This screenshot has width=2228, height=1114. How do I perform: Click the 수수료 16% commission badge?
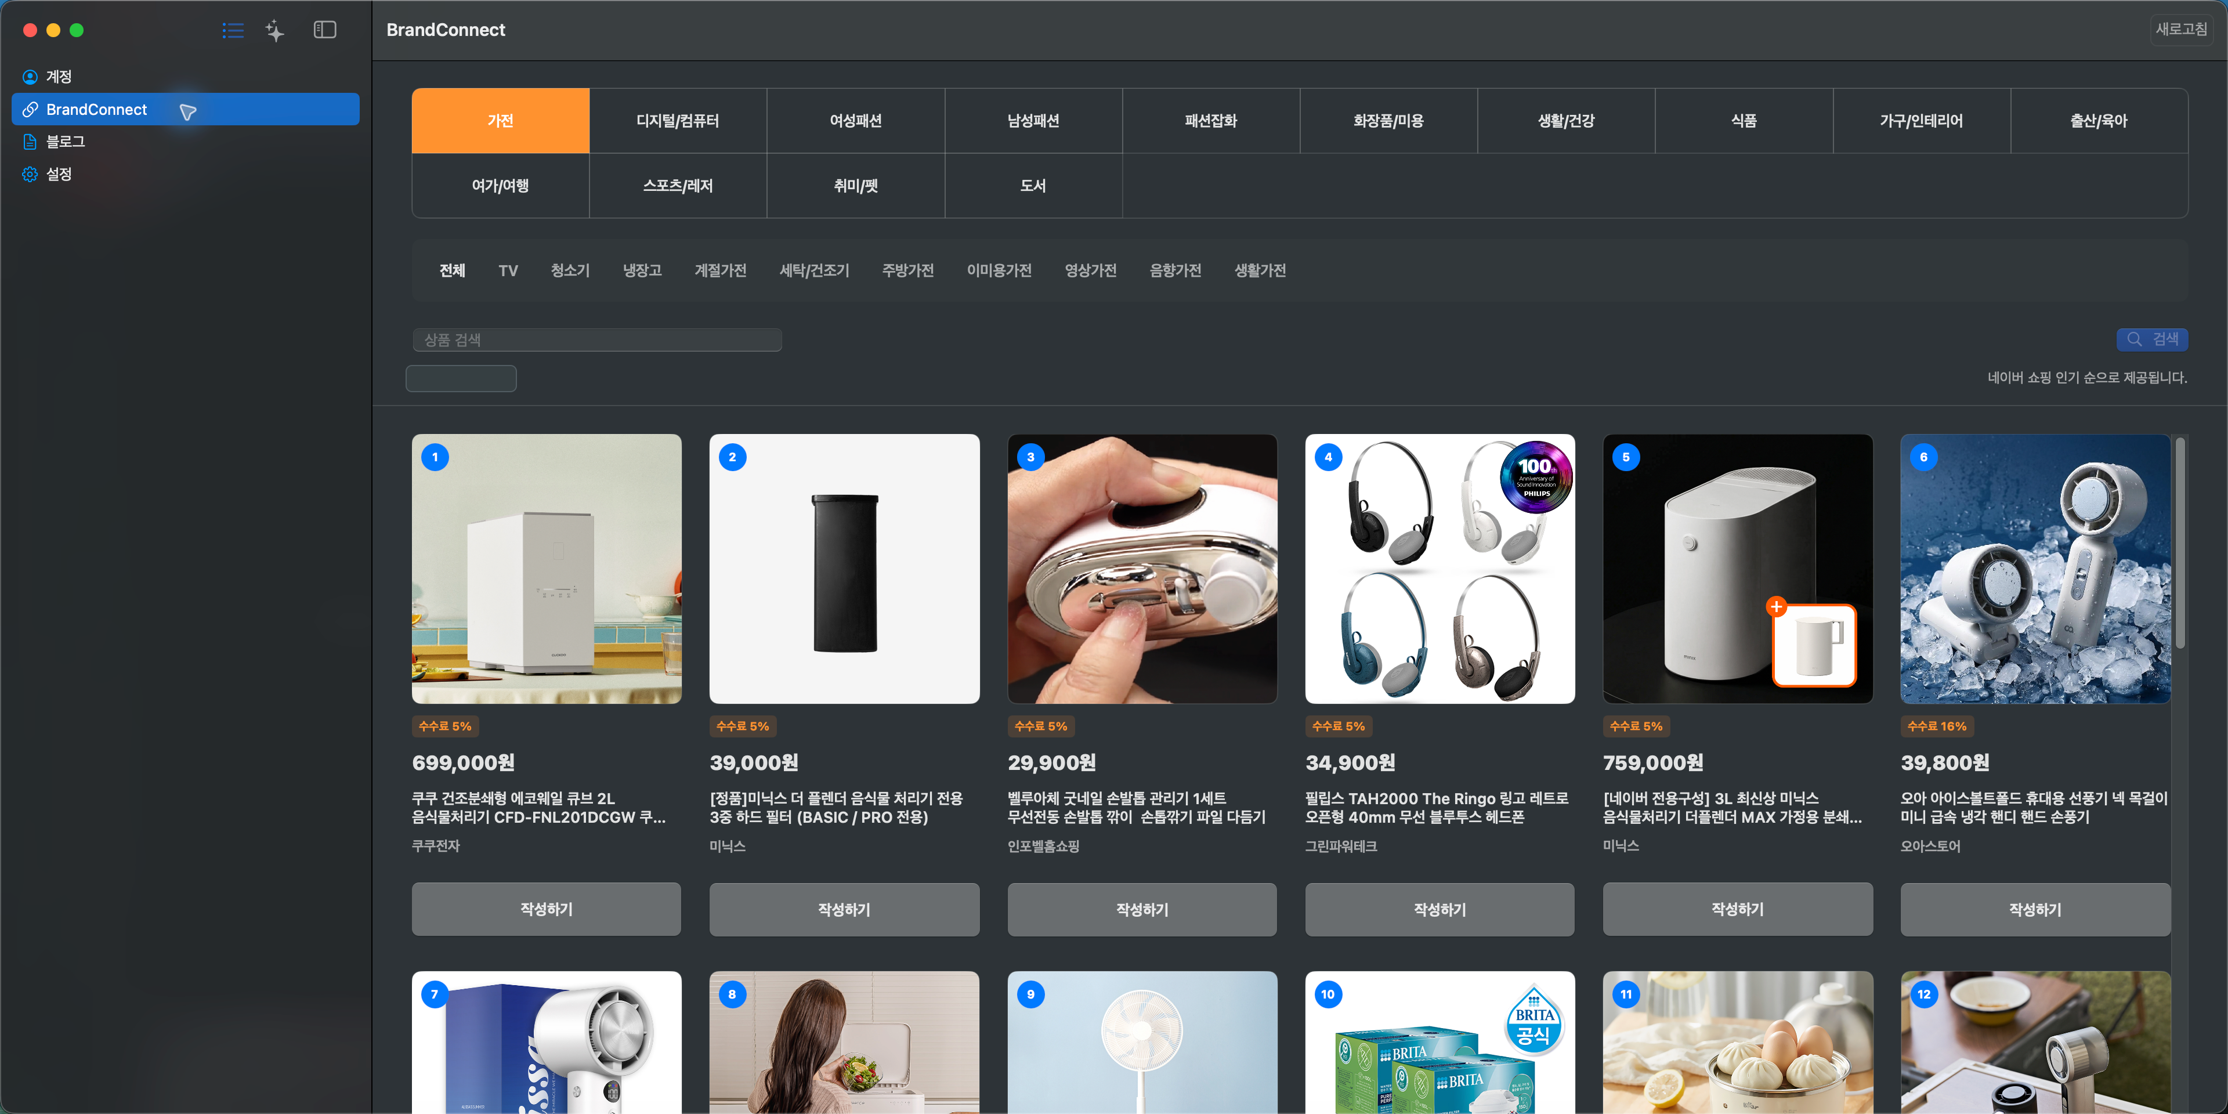pos(1937,726)
